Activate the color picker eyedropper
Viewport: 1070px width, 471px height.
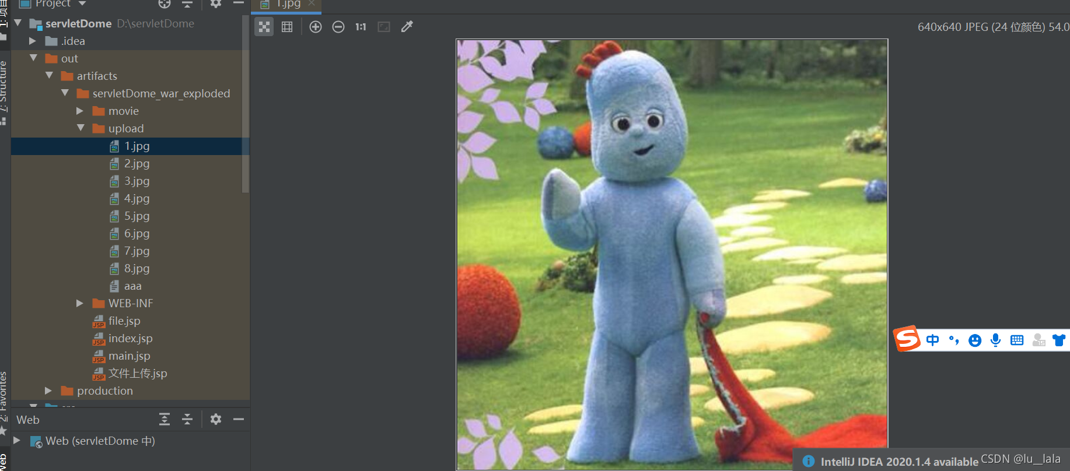click(x=407, y=27)
